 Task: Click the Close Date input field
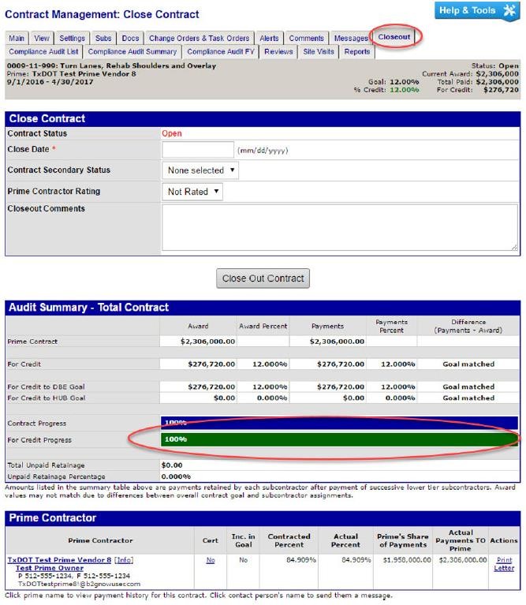(x=197, y=149)
